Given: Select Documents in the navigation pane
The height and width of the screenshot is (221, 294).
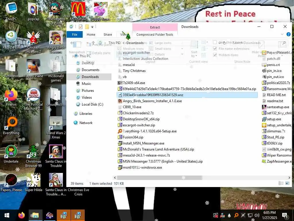Looking at the screenshot, I should pyautogui.click(x=90, y=70).
